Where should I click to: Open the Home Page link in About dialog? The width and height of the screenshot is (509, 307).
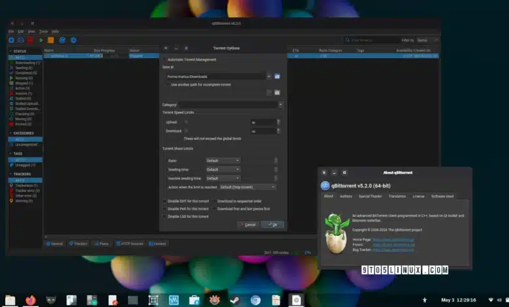click(393, 240)
